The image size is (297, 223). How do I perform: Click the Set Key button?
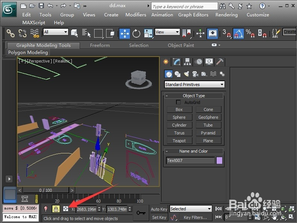click(x=159, y=217)
